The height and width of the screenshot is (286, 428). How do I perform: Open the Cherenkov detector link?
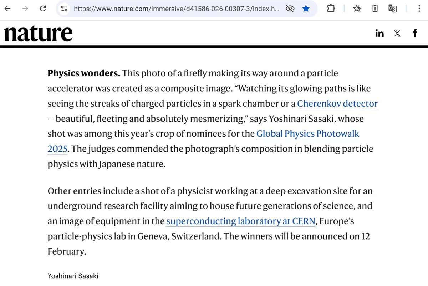(337, 104)
